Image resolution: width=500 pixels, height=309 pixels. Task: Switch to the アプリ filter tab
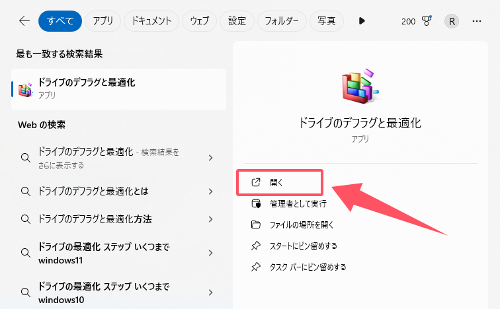(103, 21)
